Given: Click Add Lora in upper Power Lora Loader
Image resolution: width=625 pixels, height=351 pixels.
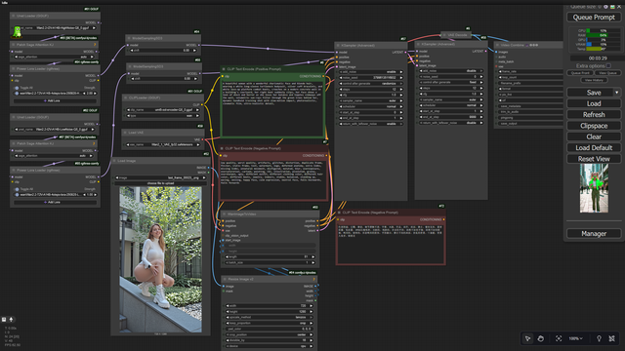Looking at the screenshot, I should pos(55,101).
